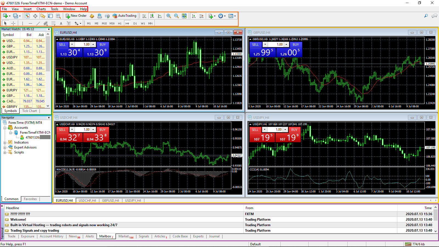Viewport: 439px width, 247px height.
Task: Switch to the Tick Chart tab
Action: (x=29, y=111)
